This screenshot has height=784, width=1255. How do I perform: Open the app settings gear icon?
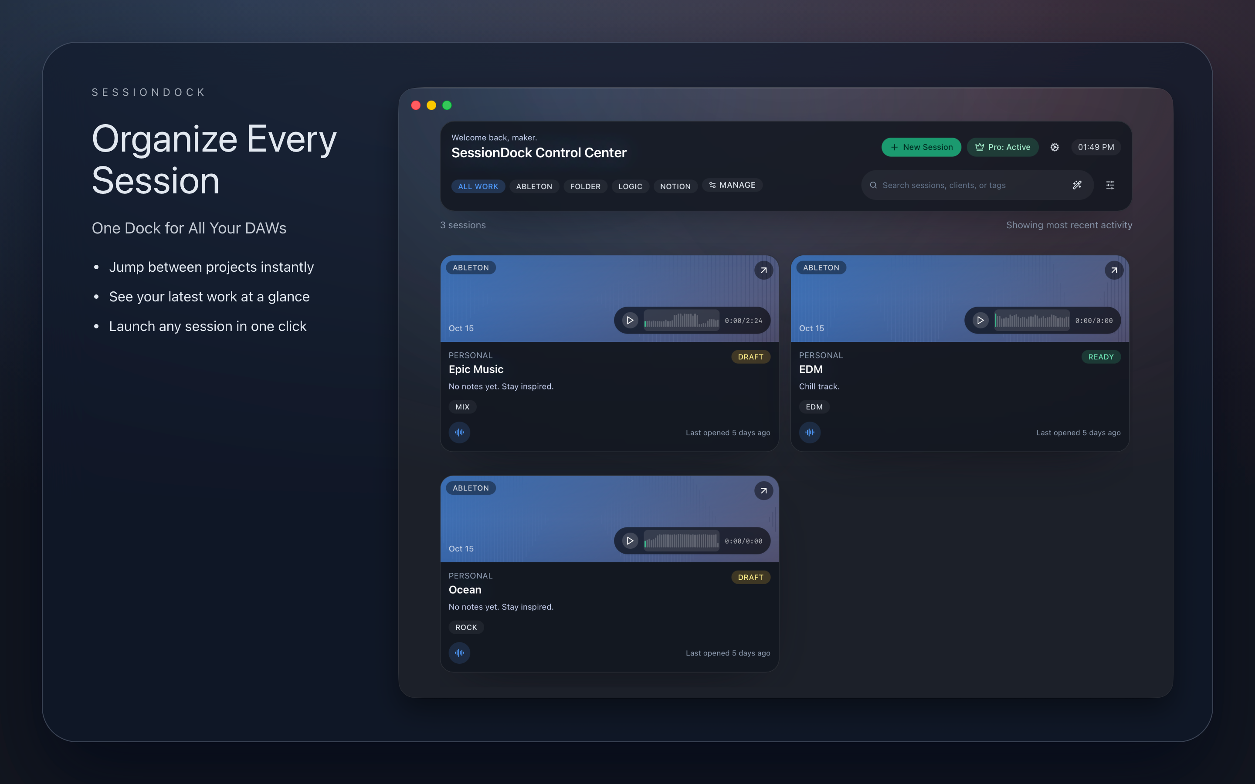1055,147
